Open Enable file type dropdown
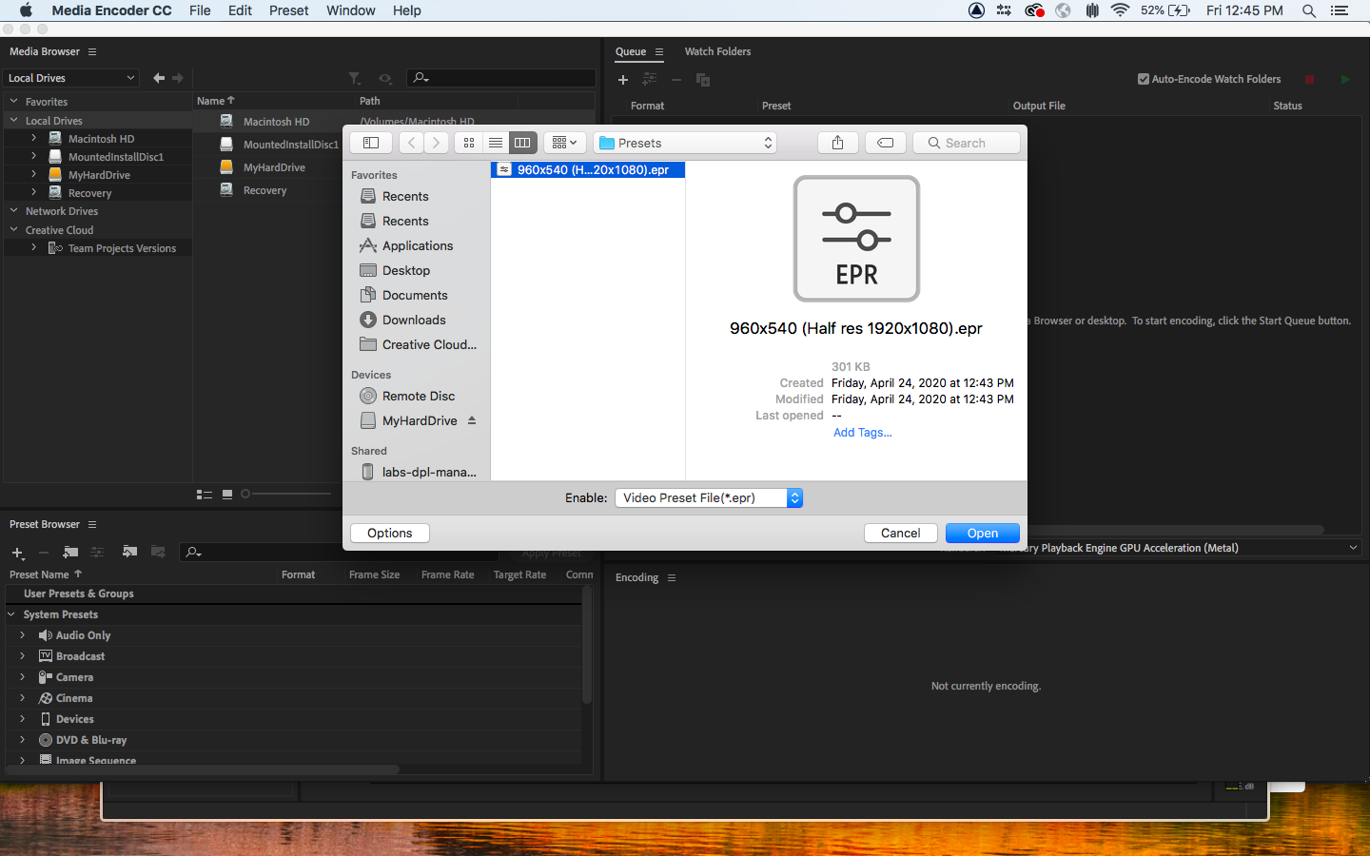The height and width of the screenshot is (856, 1370). (709, 497)
